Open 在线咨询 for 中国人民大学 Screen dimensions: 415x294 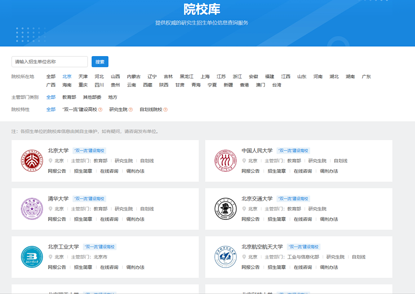point(303,171)
